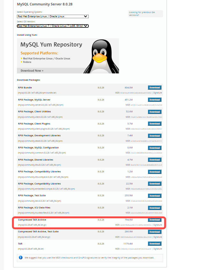Select filename mysql-community-common-8.0.28-1.el7.x86_64.rpm
Image resolution: width=209 pixels, height=270 pixels.
[42, 153]
